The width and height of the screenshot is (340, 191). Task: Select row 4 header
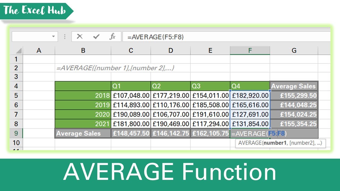point(16,86)
